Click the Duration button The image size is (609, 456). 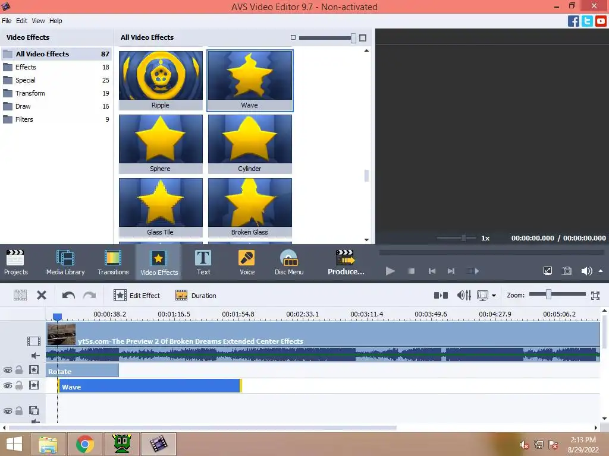click(x=196, y=296)
